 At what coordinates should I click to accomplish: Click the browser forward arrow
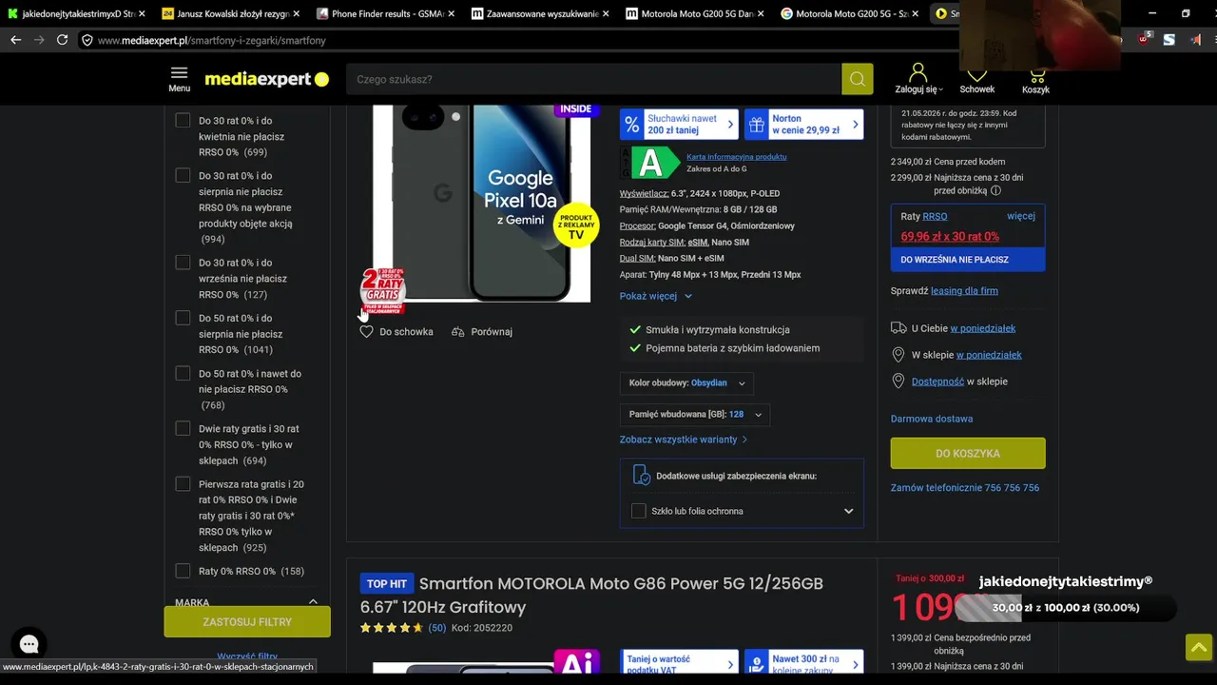click(x=39, y=40)
